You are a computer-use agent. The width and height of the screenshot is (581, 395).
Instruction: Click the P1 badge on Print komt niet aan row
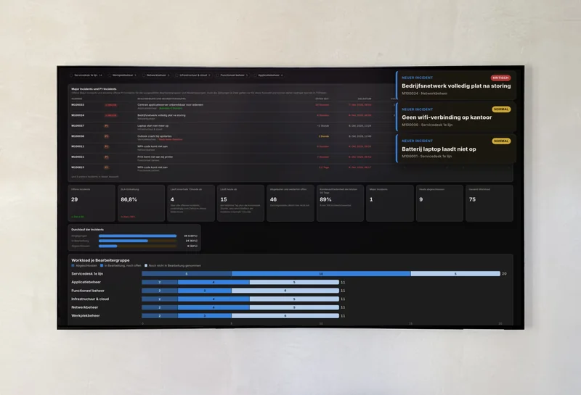[106, 157]
